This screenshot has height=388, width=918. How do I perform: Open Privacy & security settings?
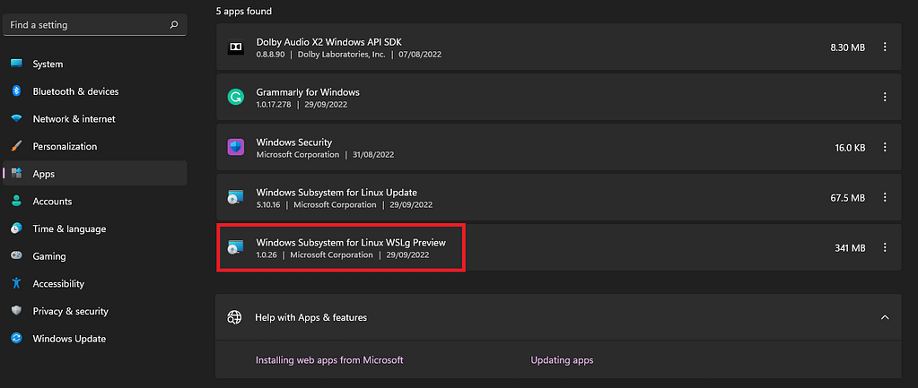(95, 311)
